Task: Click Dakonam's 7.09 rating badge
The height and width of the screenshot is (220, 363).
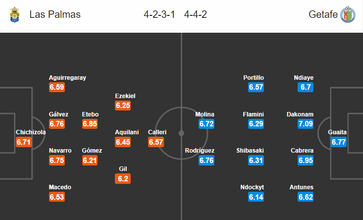Action: (306, 124)
